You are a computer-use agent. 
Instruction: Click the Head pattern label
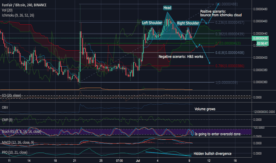click(x=167, y=8)
